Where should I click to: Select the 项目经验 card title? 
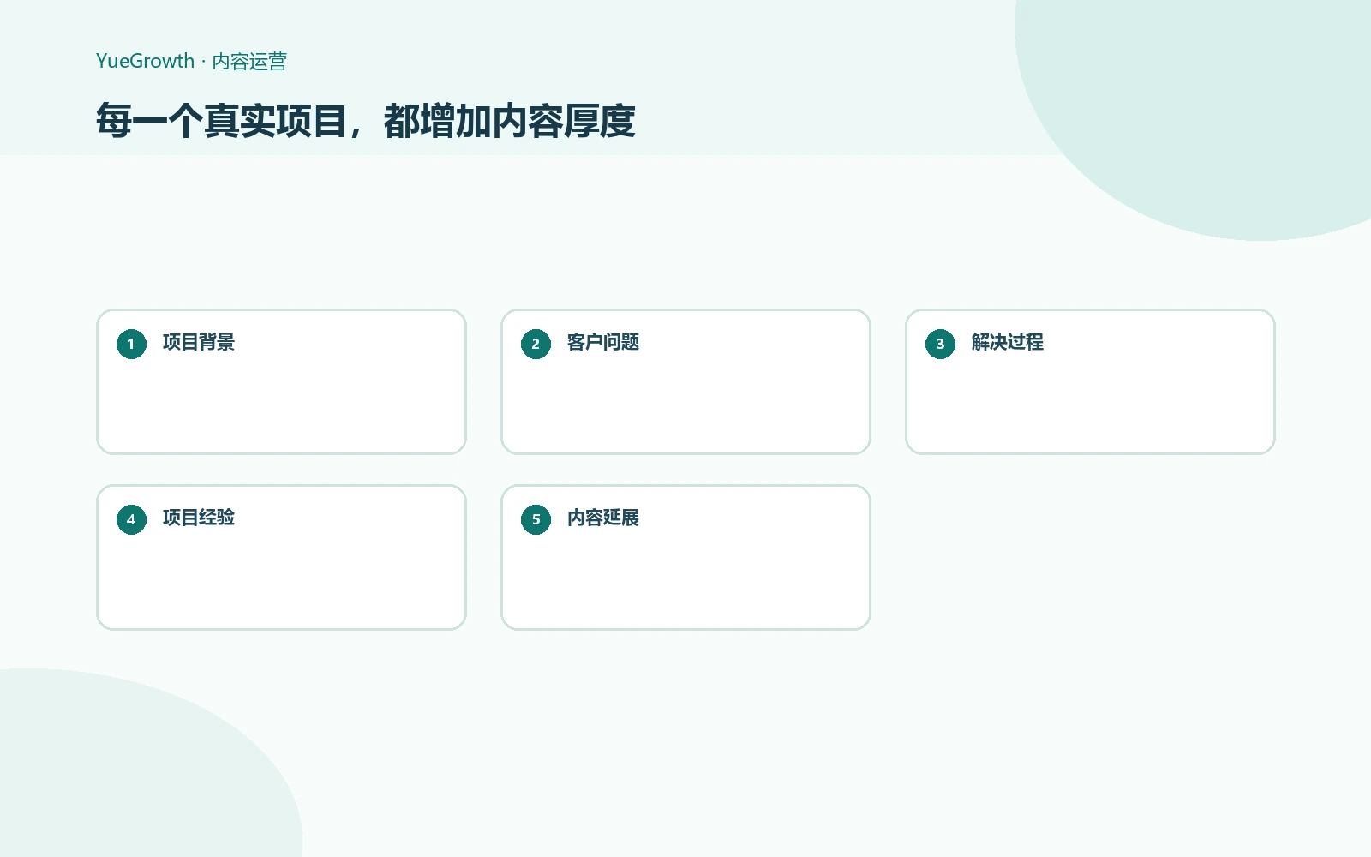199,518
